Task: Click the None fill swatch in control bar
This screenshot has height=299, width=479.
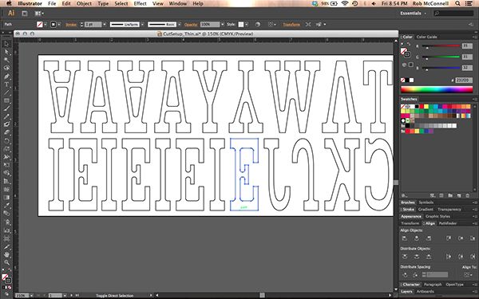Action: tap(40, 25)
